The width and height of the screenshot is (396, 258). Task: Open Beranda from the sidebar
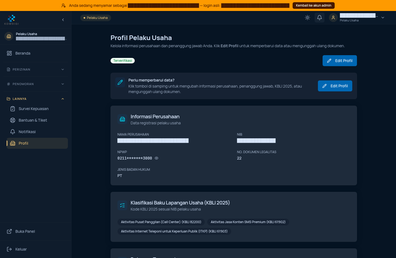pos(36,53)
